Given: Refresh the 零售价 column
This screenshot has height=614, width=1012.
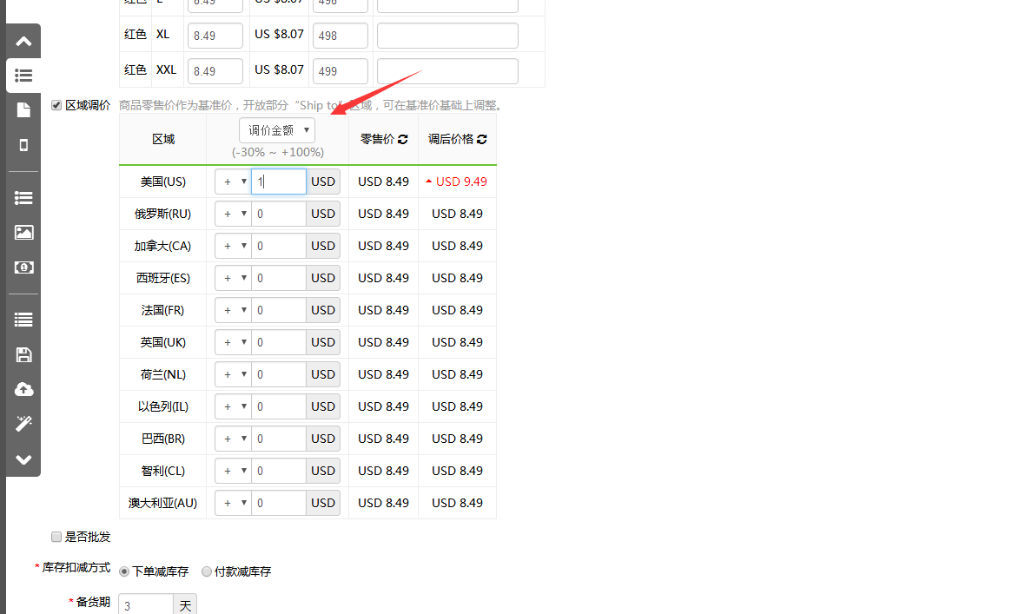Looking at the screenshot, I should [403, 139].
